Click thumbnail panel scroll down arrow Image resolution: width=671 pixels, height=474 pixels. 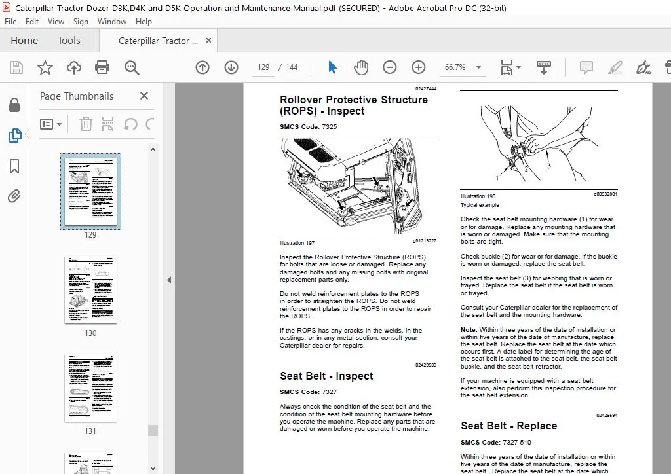tap(153, 469)
